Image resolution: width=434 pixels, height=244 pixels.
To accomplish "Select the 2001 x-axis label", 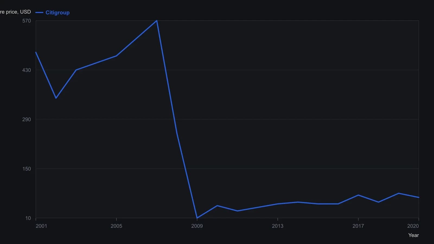I will click(x=41, y=226).
